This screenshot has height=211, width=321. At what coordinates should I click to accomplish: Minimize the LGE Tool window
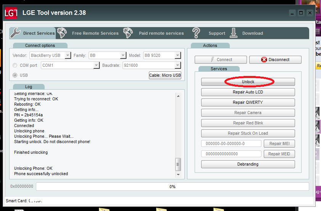pyautogui.click(x=292, y=13)
